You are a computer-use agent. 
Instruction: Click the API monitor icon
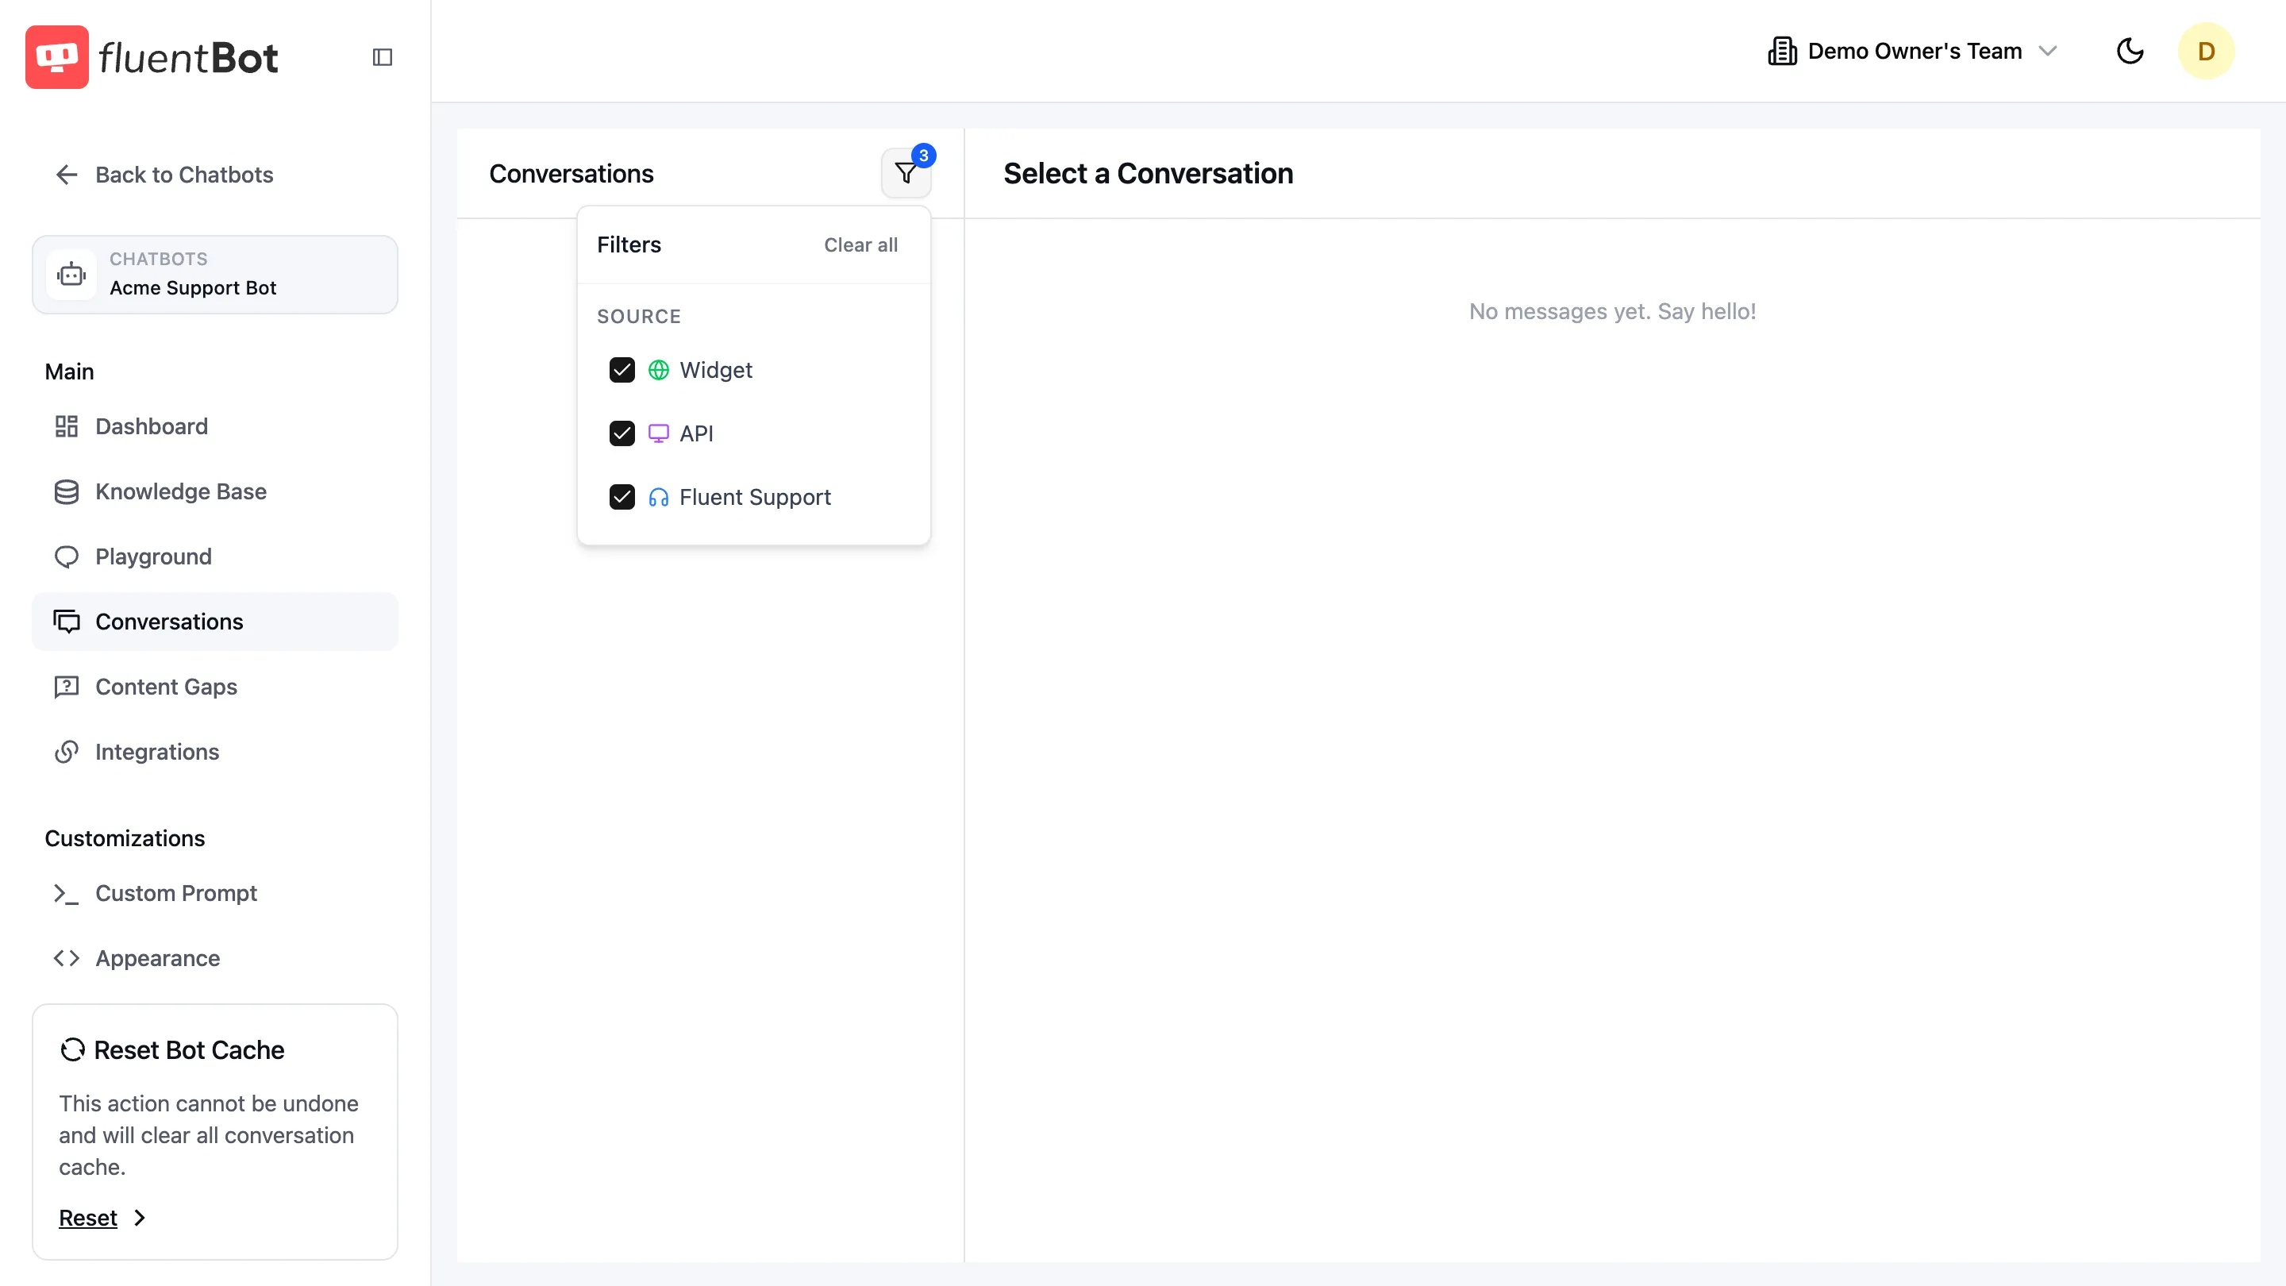[659, 434]
